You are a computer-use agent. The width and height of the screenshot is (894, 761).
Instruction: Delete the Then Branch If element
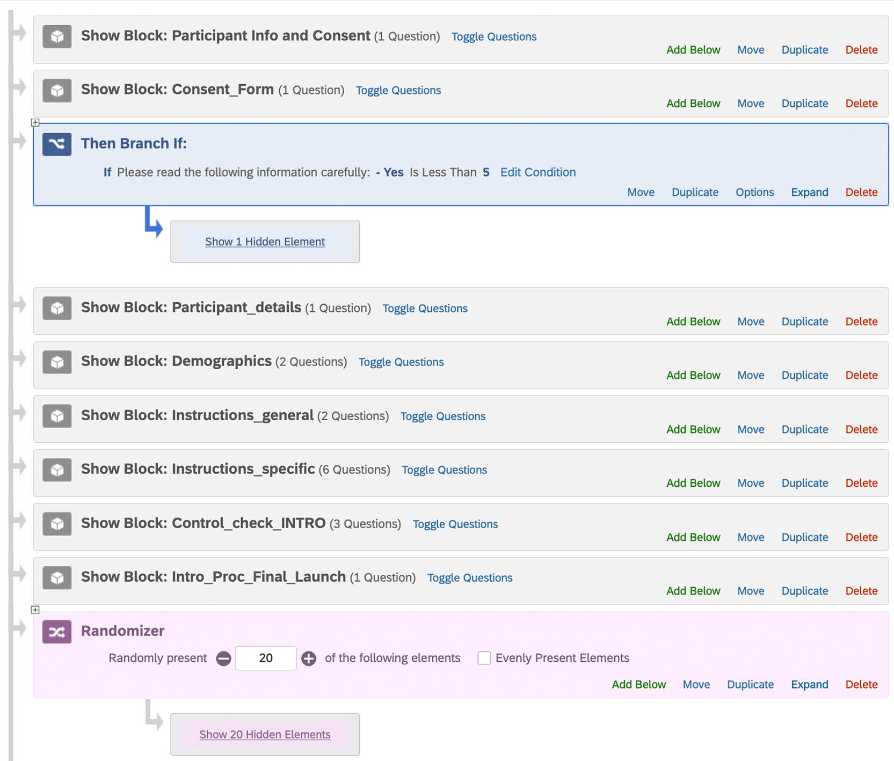[861, 192]
